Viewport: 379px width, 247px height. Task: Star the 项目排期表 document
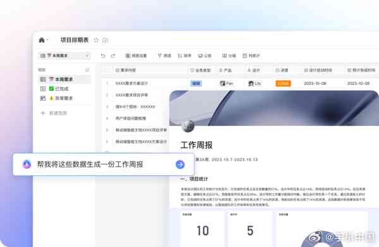click(96, 40)
